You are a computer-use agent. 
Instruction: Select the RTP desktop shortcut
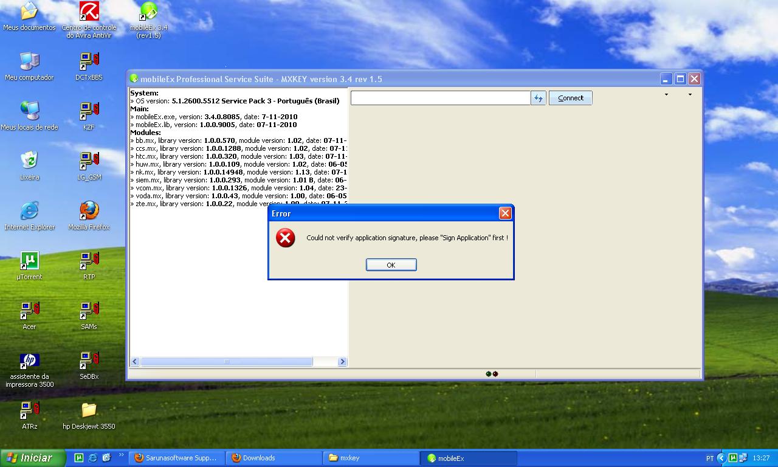pyautogui.click(x=89, y=266)
